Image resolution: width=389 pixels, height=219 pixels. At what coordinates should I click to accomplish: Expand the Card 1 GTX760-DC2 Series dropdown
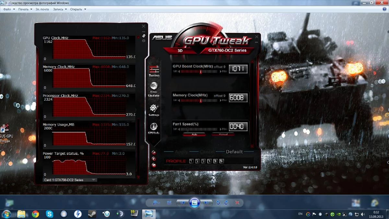(93, 180)
